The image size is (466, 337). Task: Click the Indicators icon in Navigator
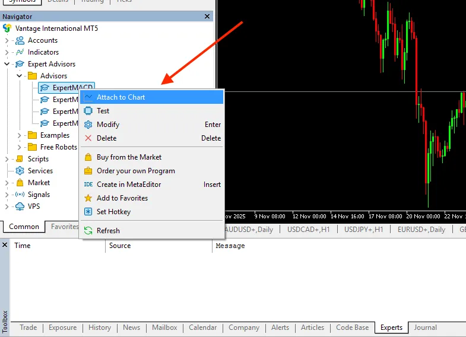(20, 52)
